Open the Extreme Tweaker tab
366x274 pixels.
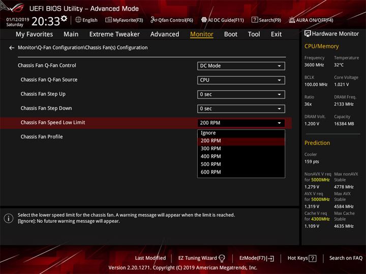click(114, 35)
